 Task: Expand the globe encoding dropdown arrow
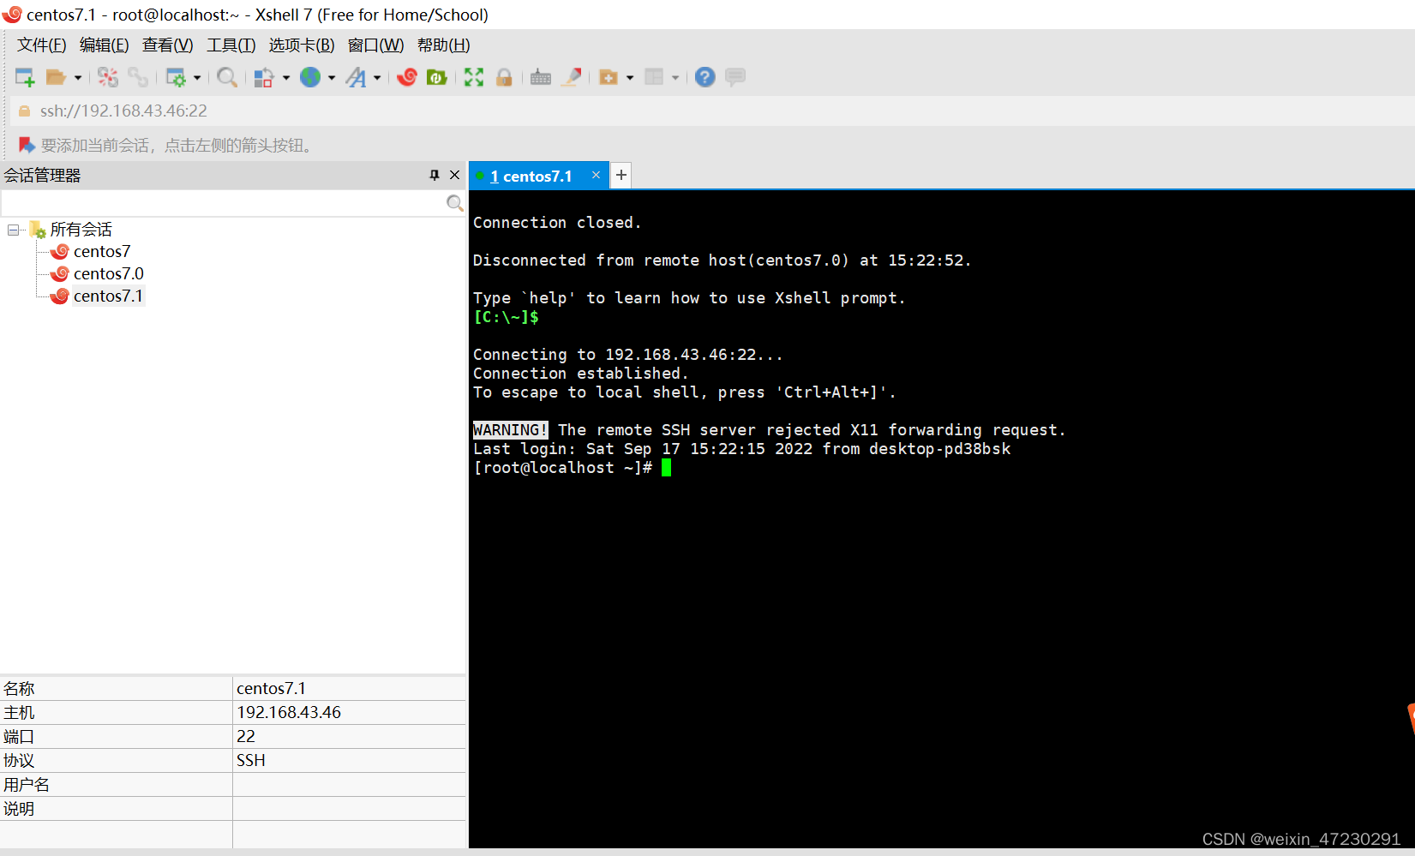332,77
